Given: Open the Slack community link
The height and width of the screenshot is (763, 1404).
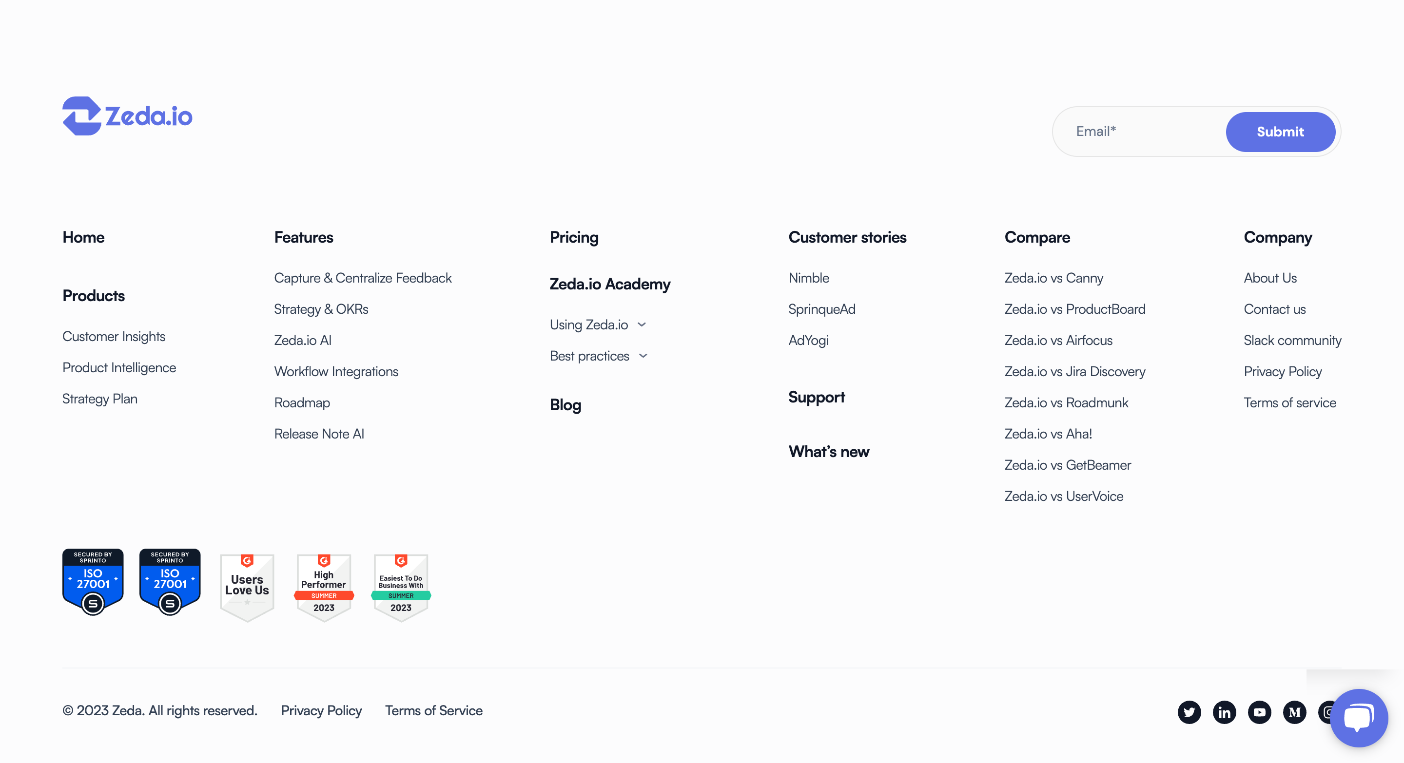Looking at the screenshot, I should pos(1292,341).
